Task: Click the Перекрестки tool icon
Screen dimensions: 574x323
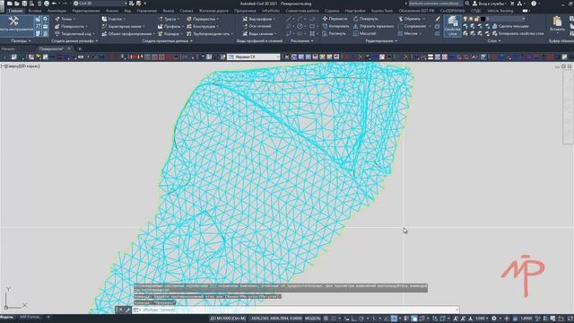Action: [189, 19]
